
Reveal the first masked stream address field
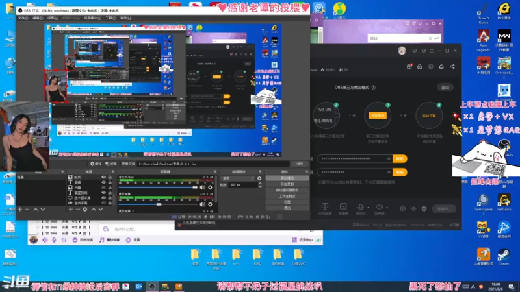coord(389,158)
